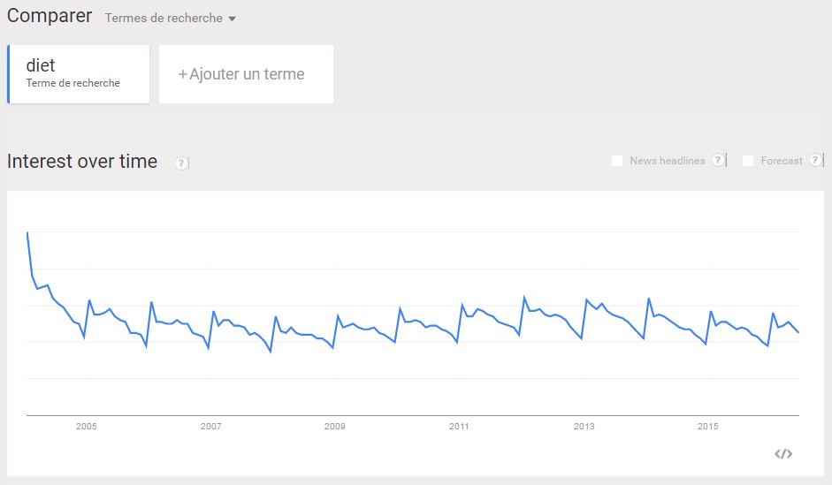Screen dimensions: 832x485
Task: Click the help icon next to Forecast
Action: click(x=815, y=160)
